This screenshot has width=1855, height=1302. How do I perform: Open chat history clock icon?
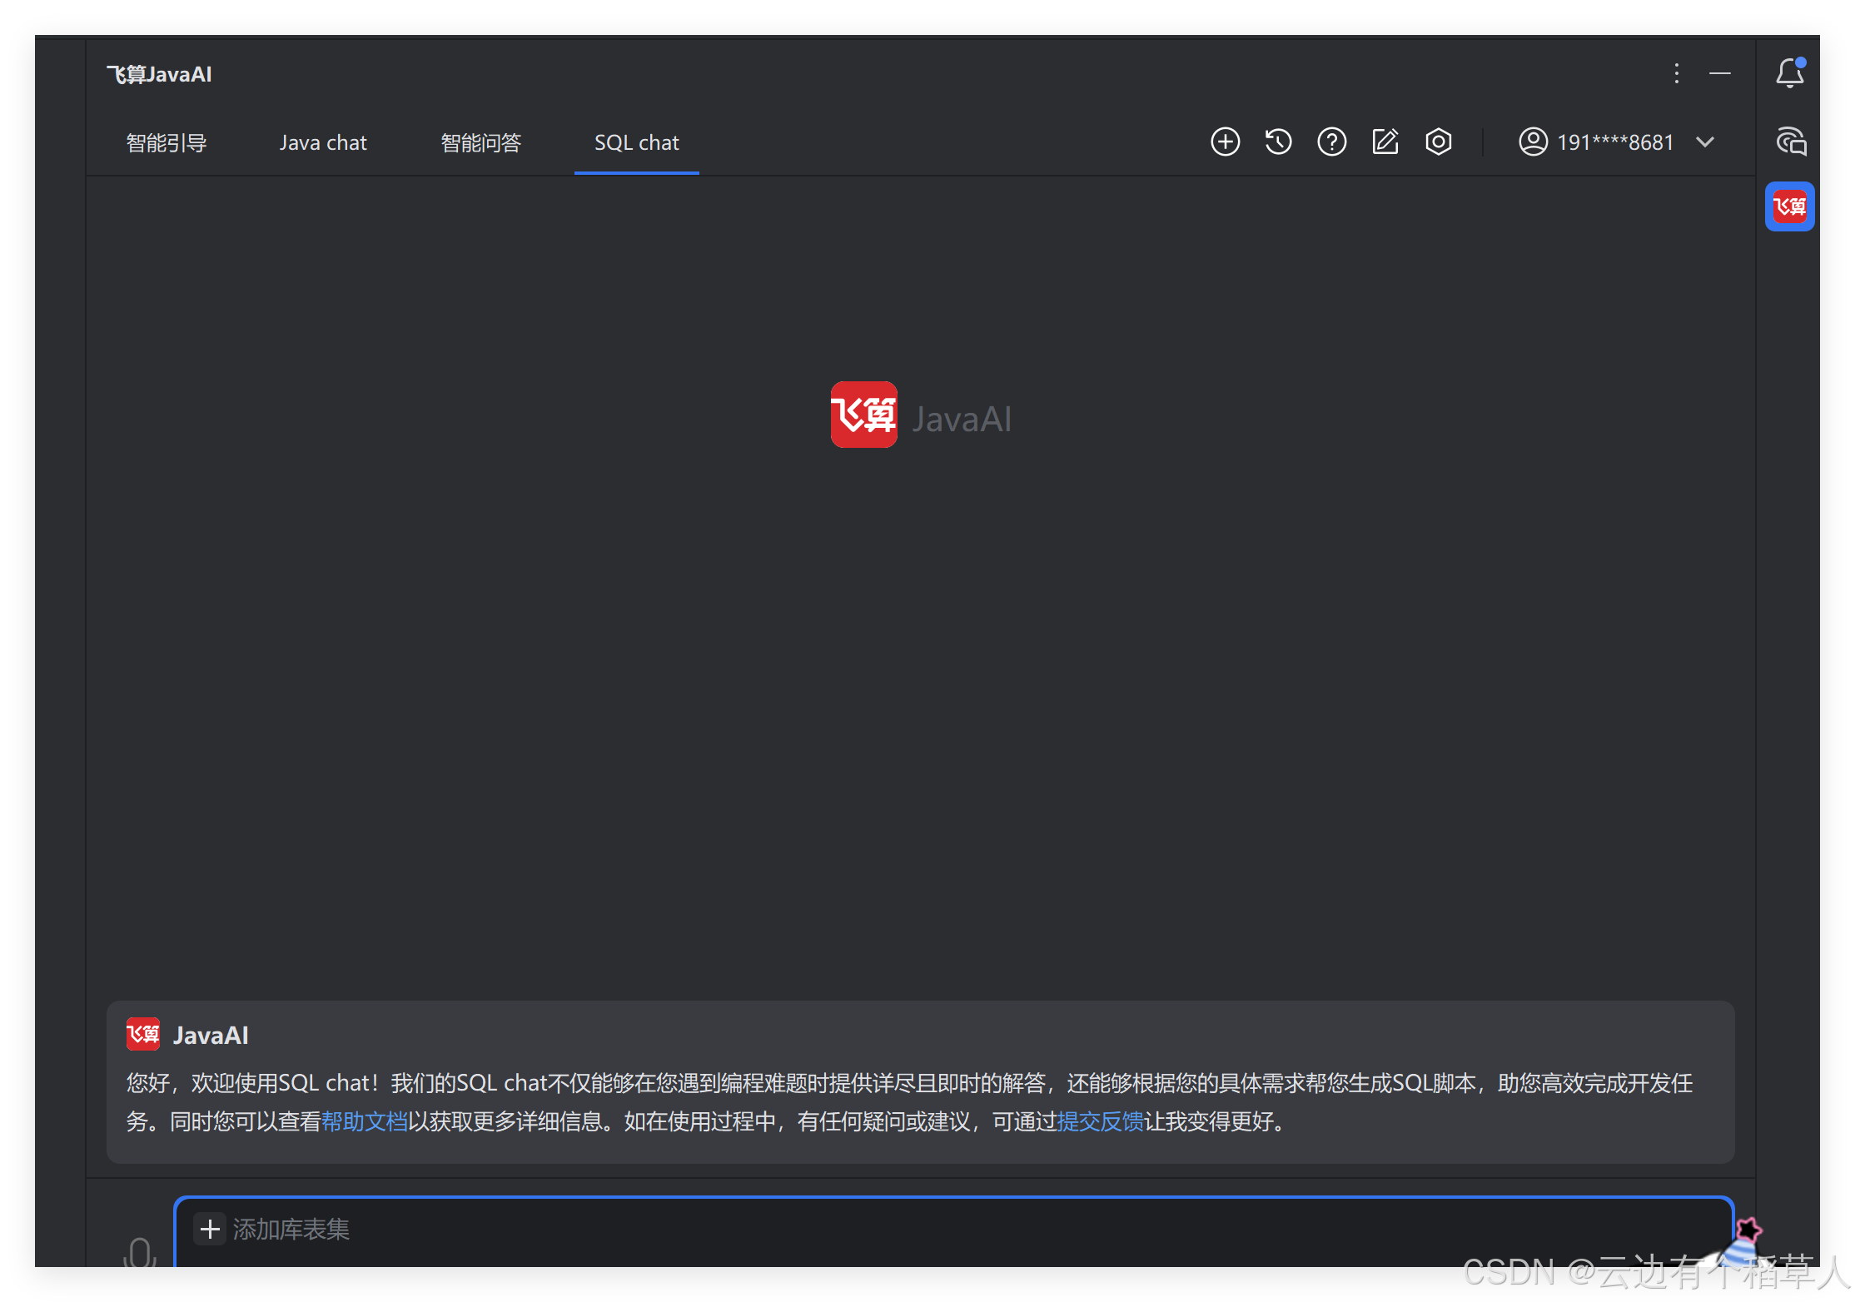[x=1278, y=142]
